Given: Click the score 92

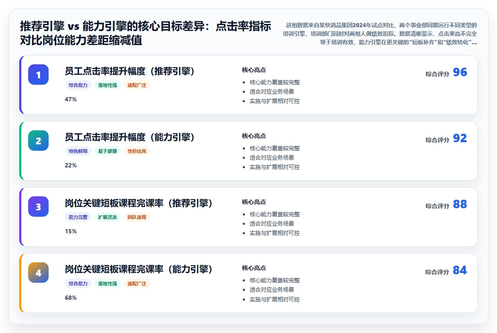Looking at the screenshot, I should [460, 138].
